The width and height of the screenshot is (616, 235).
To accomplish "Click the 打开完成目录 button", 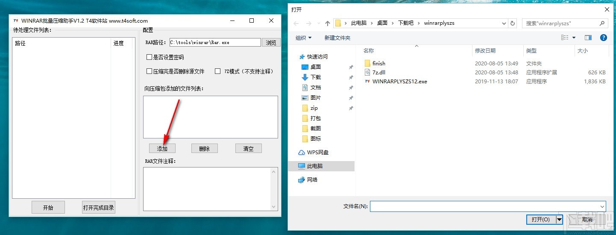I will pyautogui.click(x=99, y=207).
